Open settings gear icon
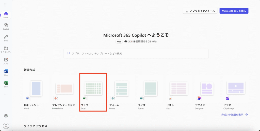The height and width of the screenshot is (131, 260). pos(6,116)
